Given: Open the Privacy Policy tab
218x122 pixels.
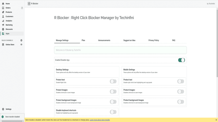Looking at the screenshot, I should (x=154, y=40).
